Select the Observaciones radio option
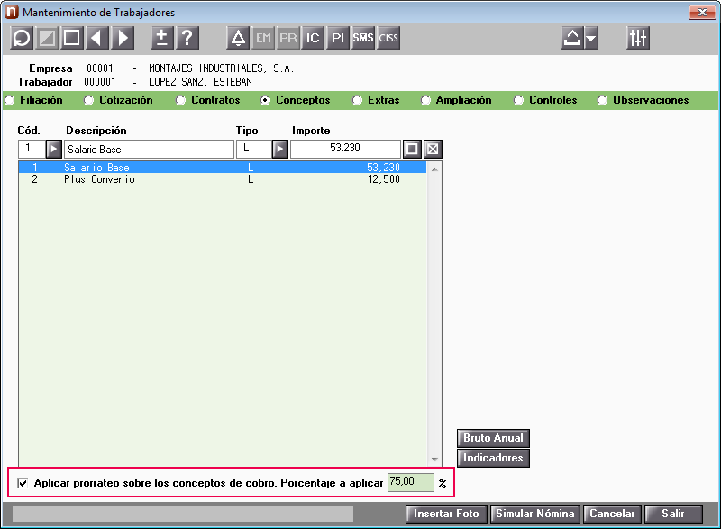The width and height of the screenshot is (721, 529). tap(602, 100)
